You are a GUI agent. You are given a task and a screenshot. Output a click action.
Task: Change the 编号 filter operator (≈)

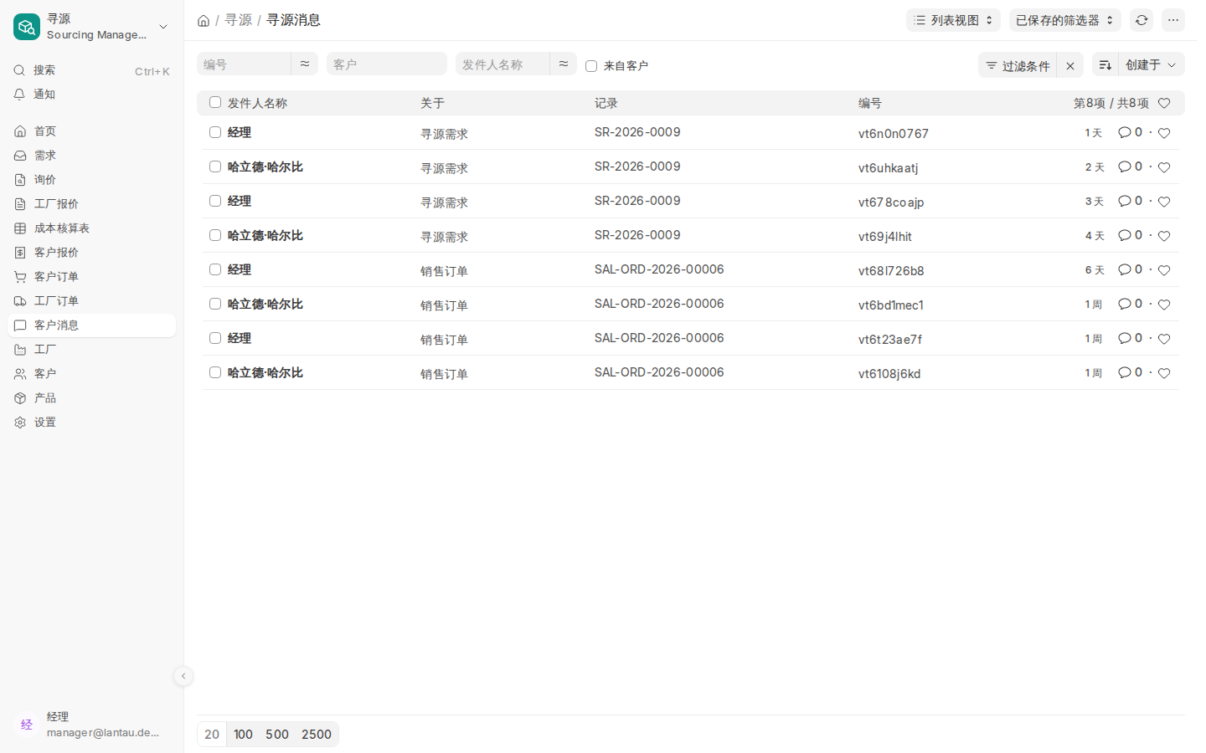pyautogui.click(x=305, y=64)
